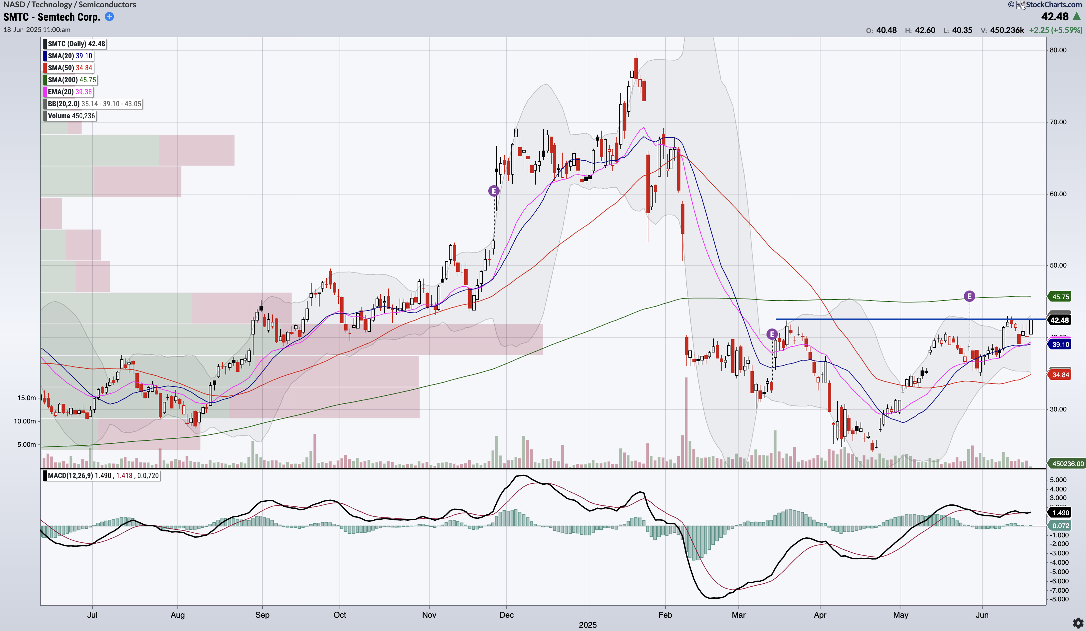Click the green up arrow beside price

[1077, 17]
